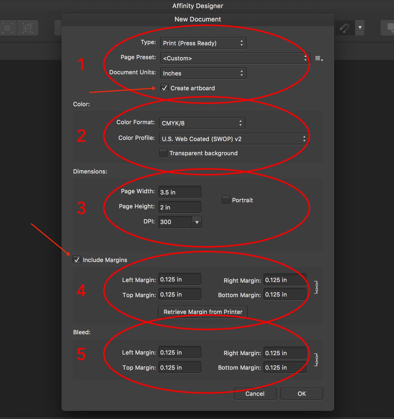
Task: Click Retrieve Margin from Printer button
Action: [x=203, y=312]
